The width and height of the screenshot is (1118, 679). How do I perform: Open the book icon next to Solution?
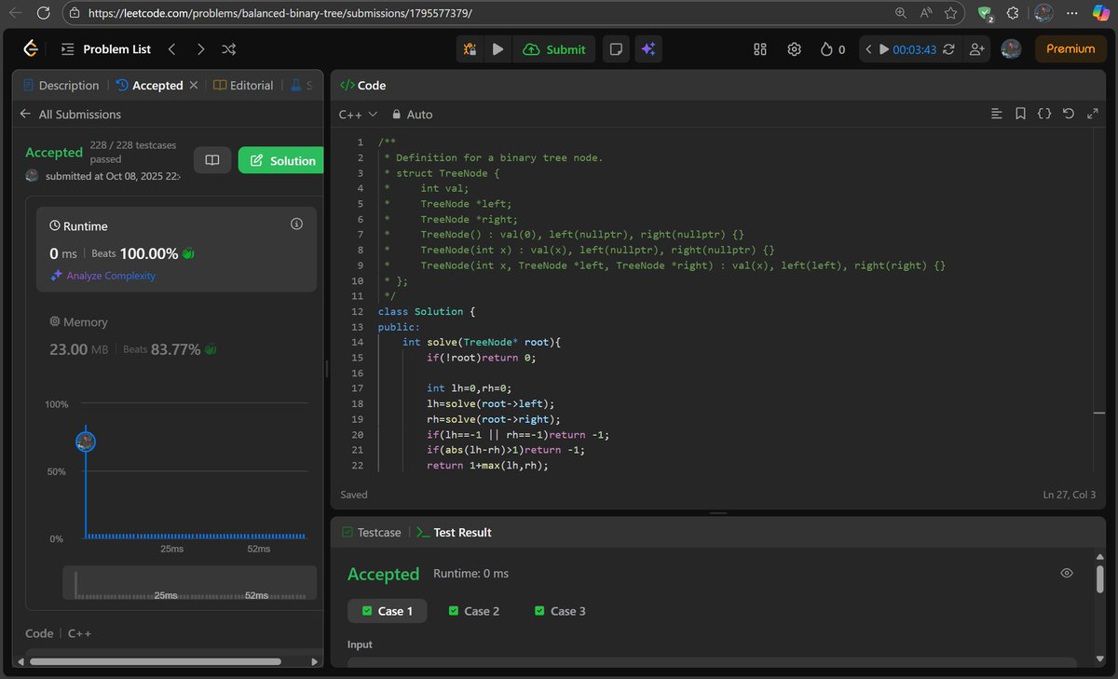click(212, 160)
